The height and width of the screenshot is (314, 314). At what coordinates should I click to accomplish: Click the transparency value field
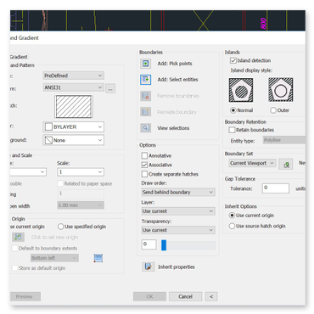149,244
